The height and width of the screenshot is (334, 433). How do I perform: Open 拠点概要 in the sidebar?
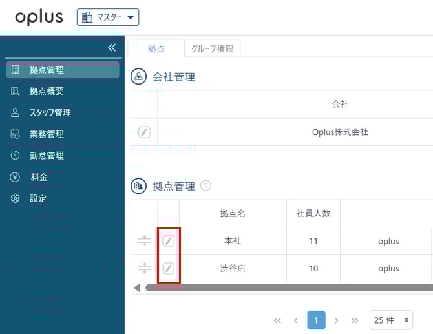point(47,91)
